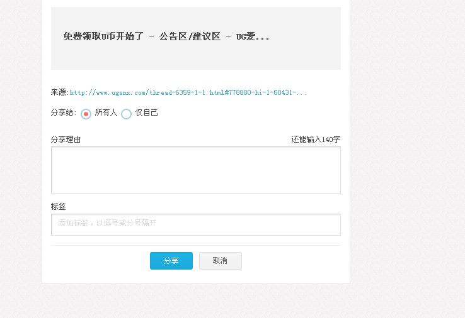Click the 还能输入140字 counter text
The height and width of the screenshot is (318, 465).
click(316, 140)
